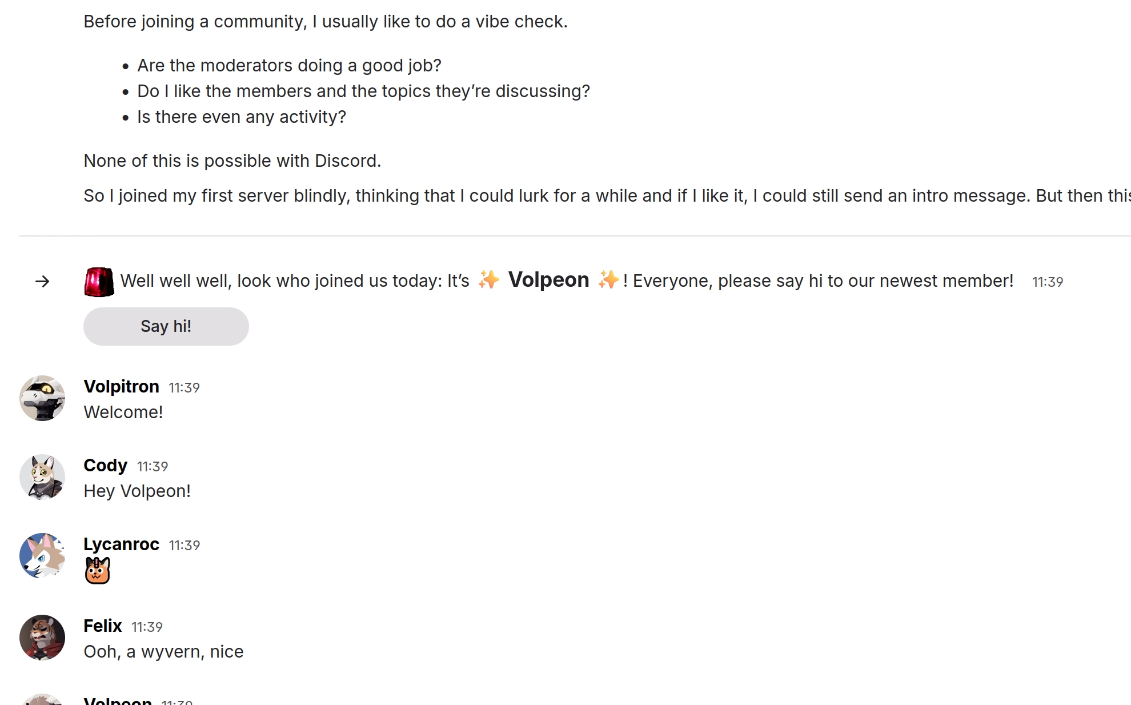This screenshot has width=1131, height=705.
Task: Select the message text Hey Volpeon!
Action: [x=137, y=491]
